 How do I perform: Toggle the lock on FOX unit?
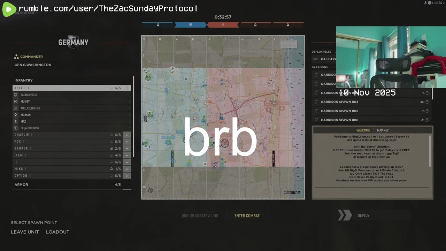[x=111, y=142]
